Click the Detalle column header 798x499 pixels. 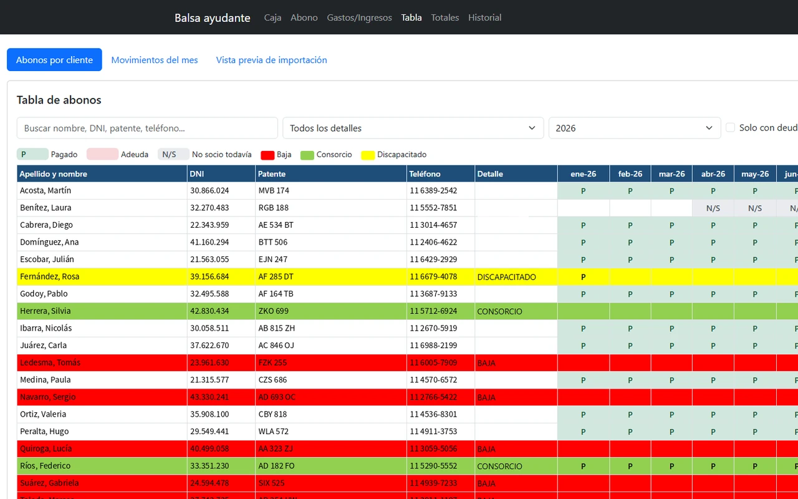pos(516,173)
